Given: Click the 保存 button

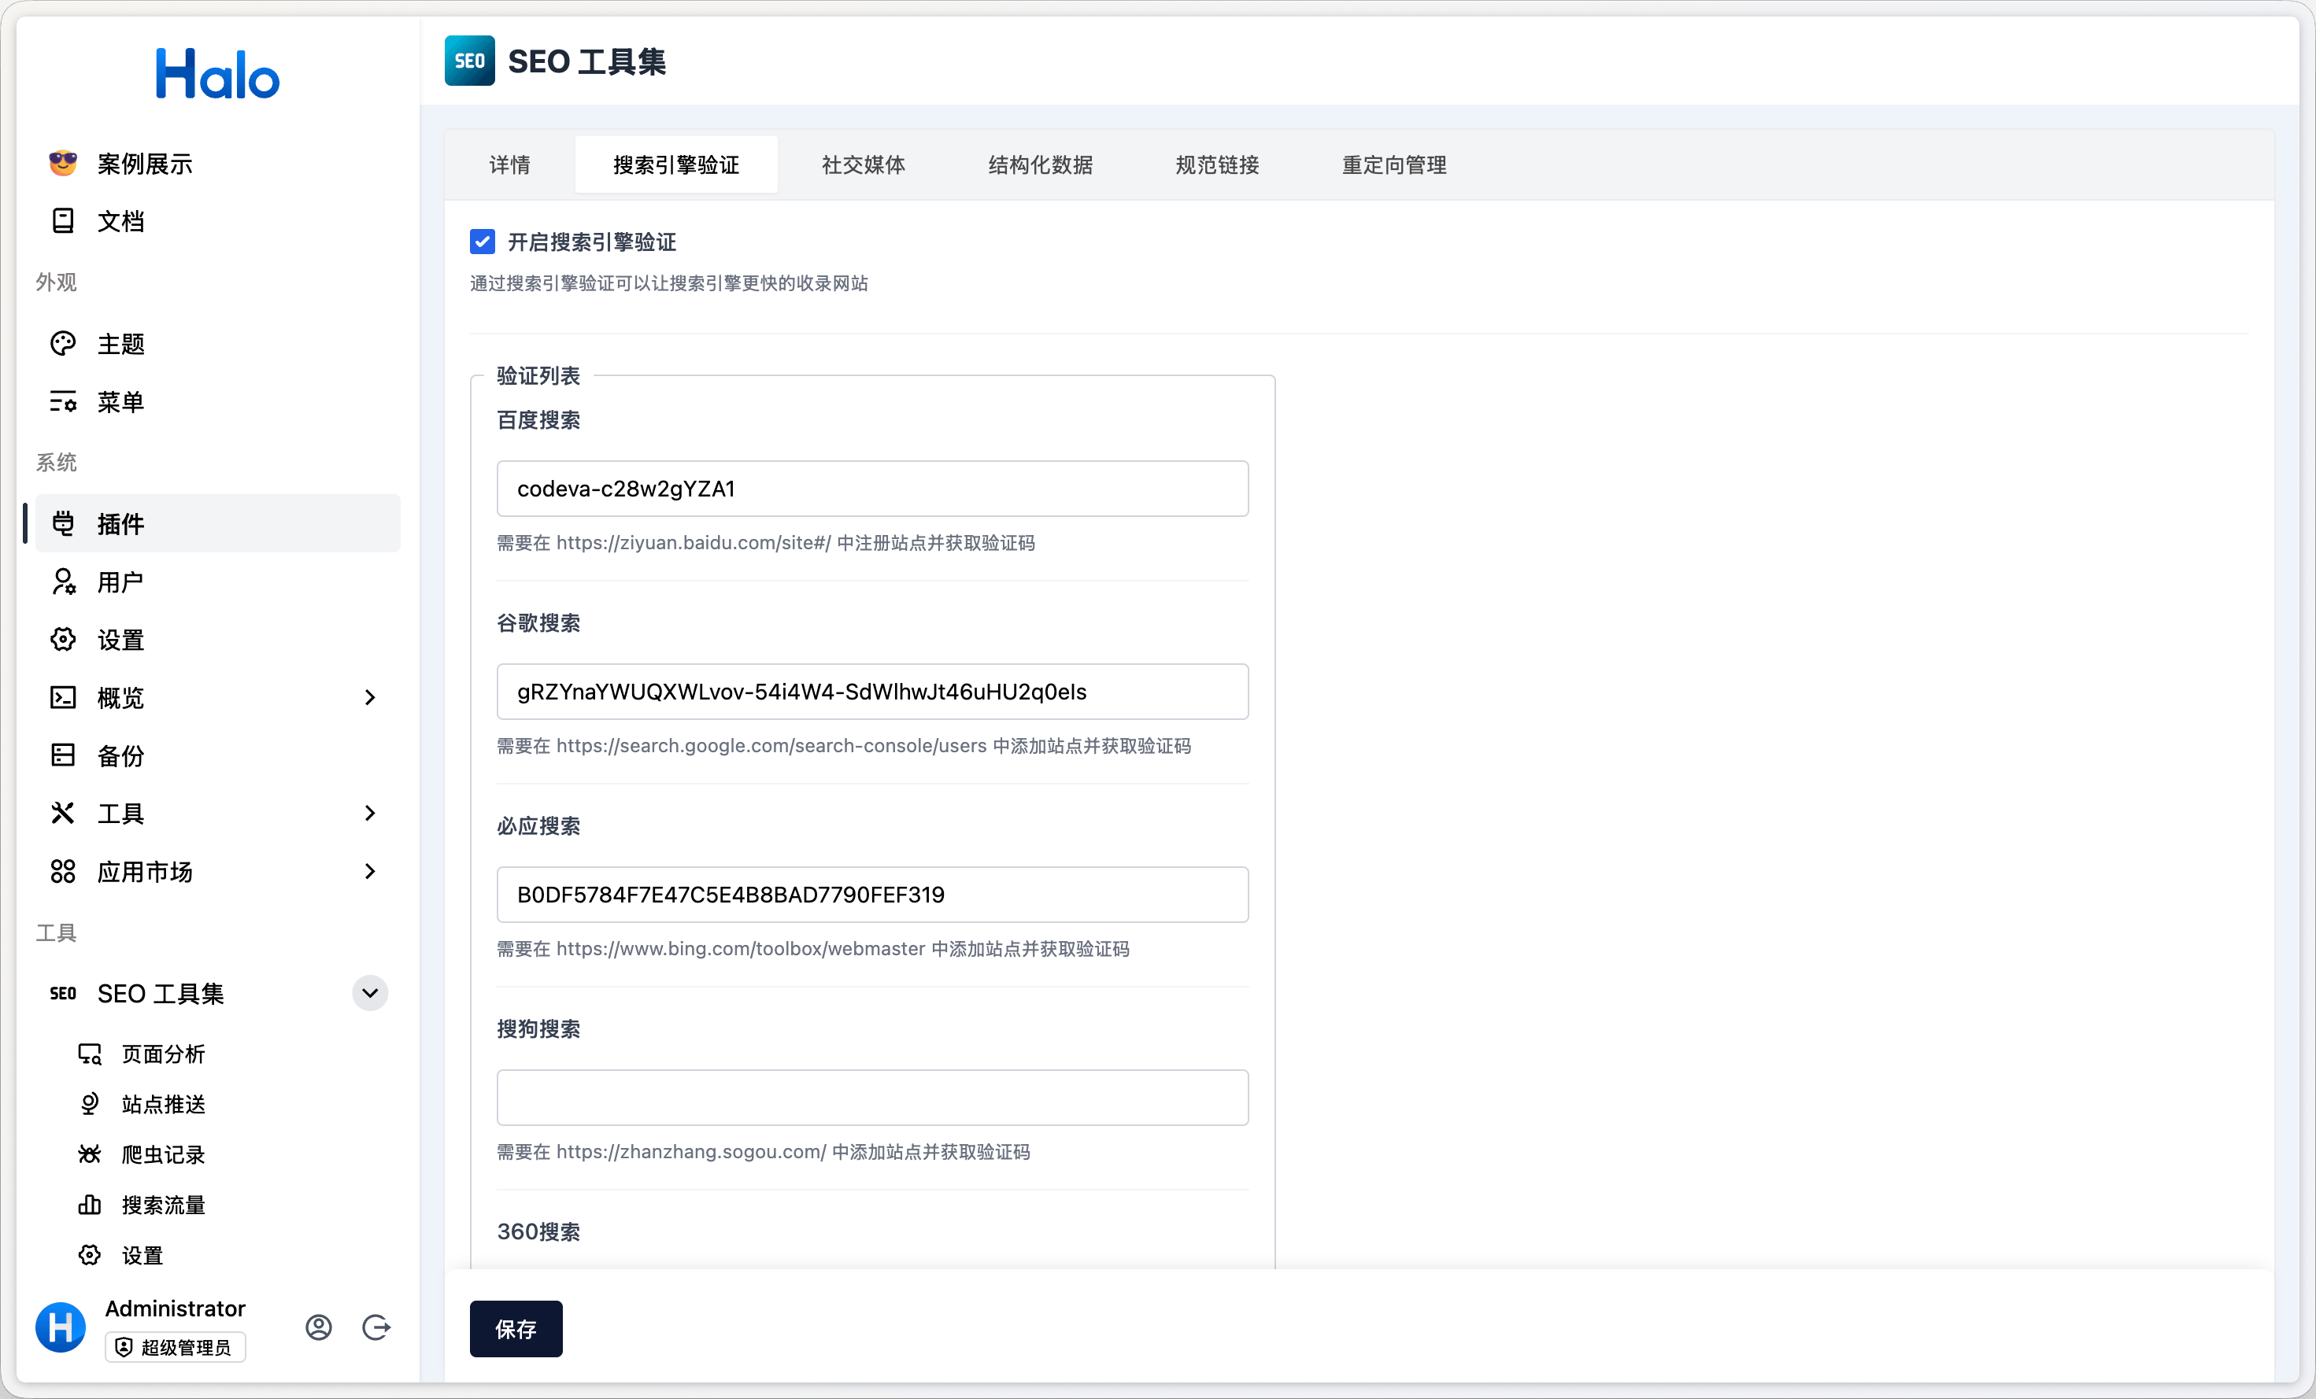Looking at the screenshot, I should [x=516, y=1328].
